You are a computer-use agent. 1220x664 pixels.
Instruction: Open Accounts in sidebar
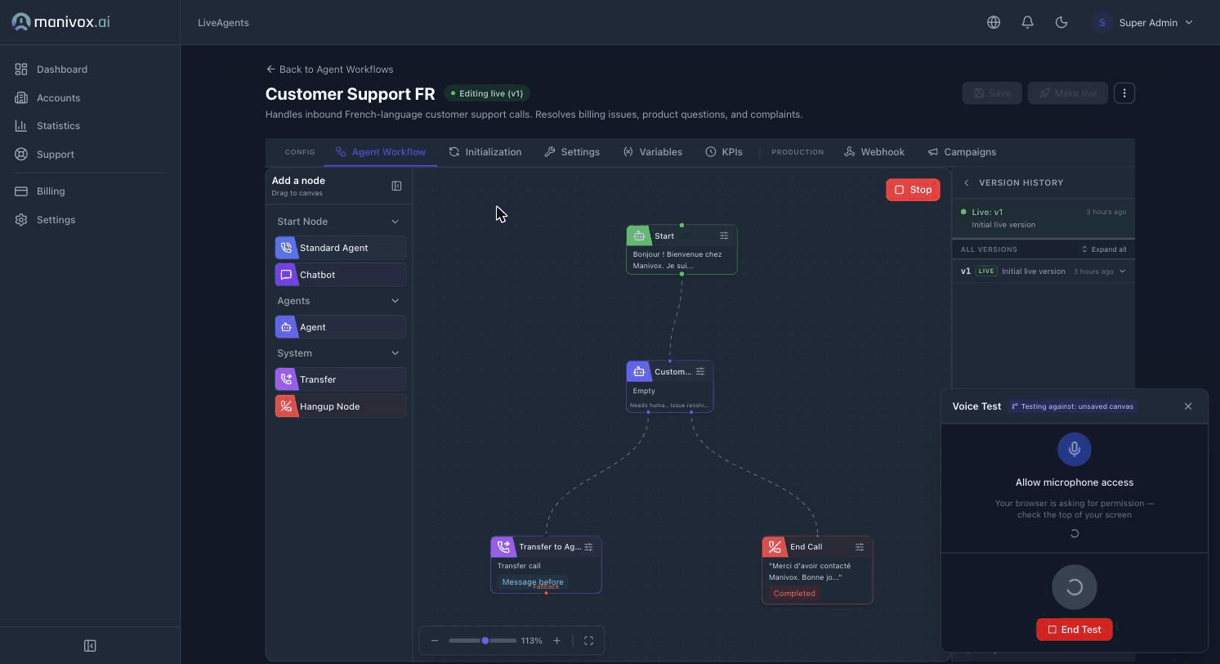(90, 98)
